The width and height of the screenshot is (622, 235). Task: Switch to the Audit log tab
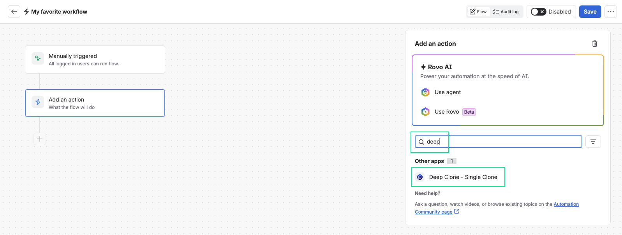pos(506,12)
